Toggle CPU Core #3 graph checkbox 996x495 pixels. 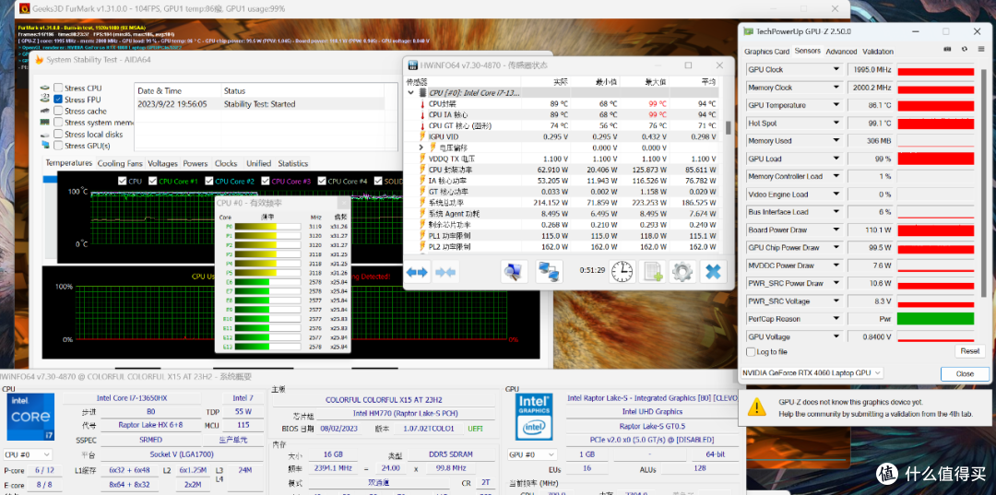tap(266, 181)
